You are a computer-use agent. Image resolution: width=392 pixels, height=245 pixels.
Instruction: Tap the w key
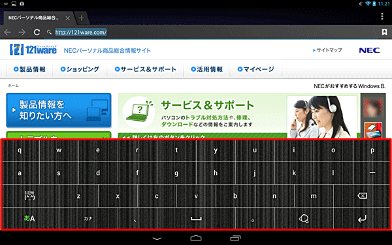point(59,150)
